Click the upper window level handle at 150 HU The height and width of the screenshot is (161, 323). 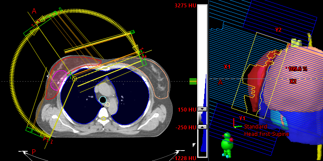[202, 109]
